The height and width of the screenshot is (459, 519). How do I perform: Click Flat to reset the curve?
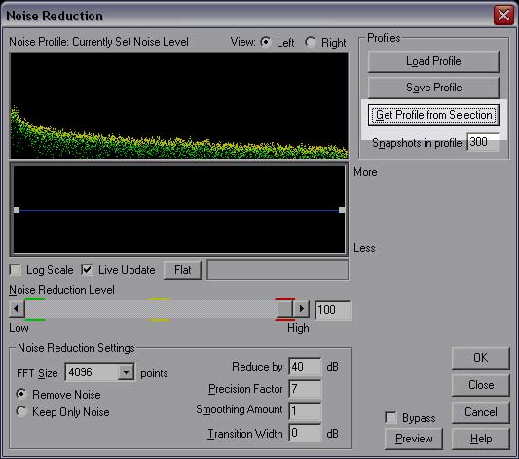[182, 270]
